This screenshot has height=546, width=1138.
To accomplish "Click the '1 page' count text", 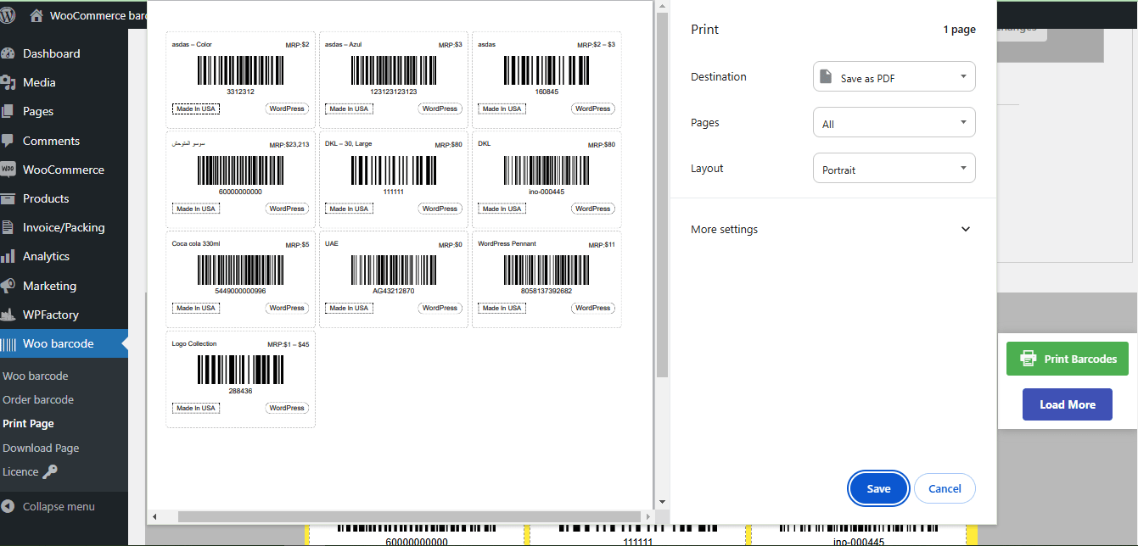I will coord(960,30).
